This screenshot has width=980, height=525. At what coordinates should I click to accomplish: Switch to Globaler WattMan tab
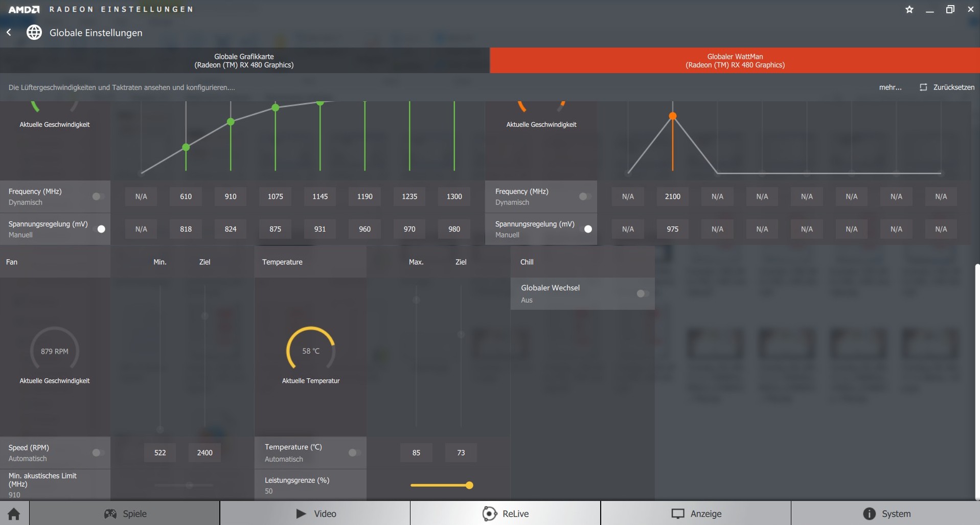[735, 60]
